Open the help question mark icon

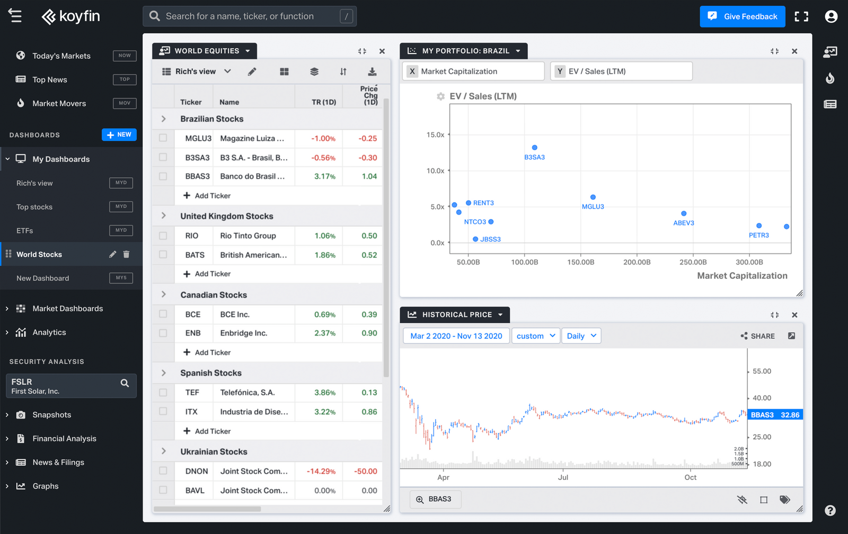[x=830, y=510]
